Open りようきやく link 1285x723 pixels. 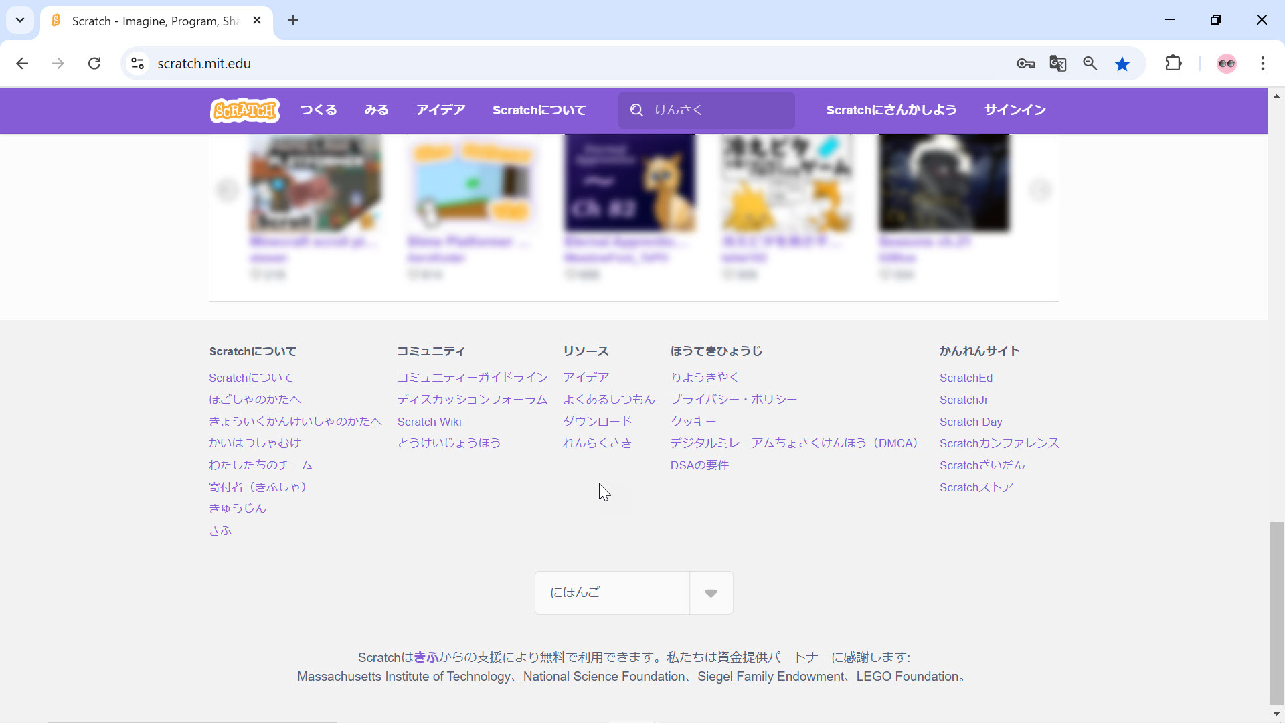tap(705, 378)
